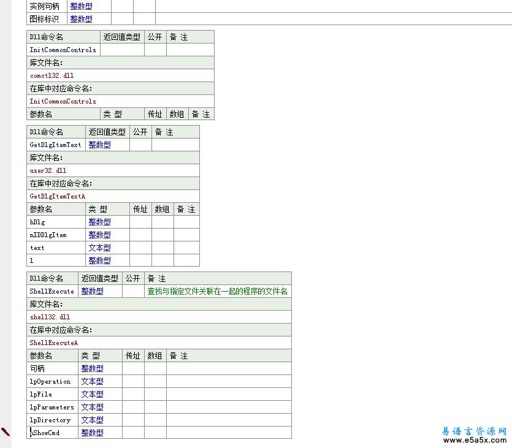
Task: Select the lpOperation parameter name
Action: click(x=50, y=381)
